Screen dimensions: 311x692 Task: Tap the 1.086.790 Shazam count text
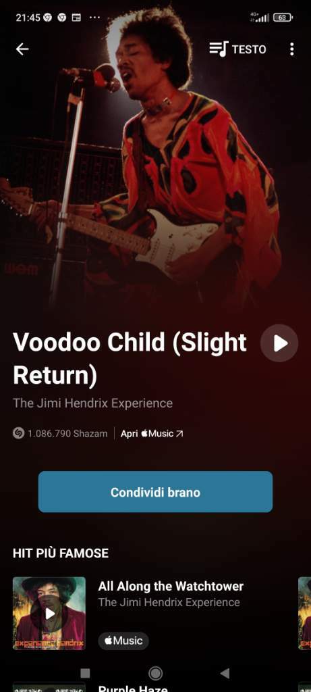coord(67,433)
